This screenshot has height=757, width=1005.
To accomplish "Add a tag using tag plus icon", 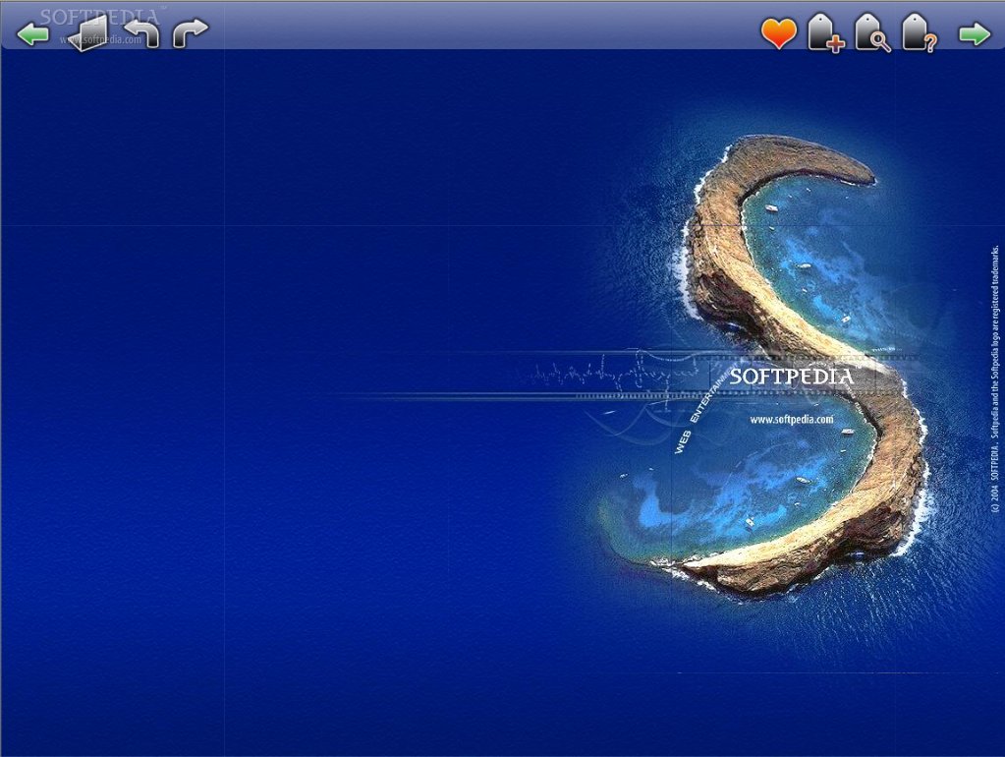I will (x=825, y=32).
